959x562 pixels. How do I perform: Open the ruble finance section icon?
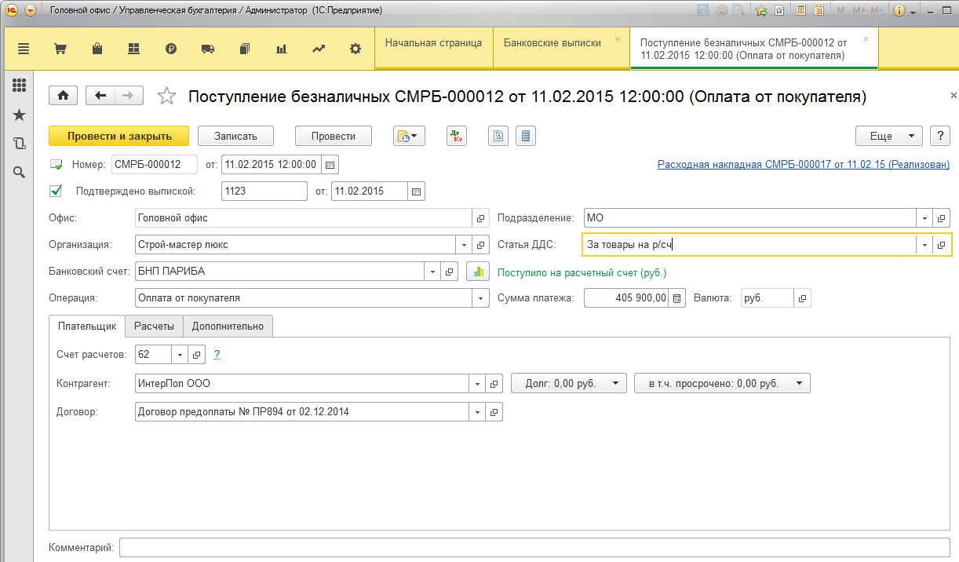[171, 49]
